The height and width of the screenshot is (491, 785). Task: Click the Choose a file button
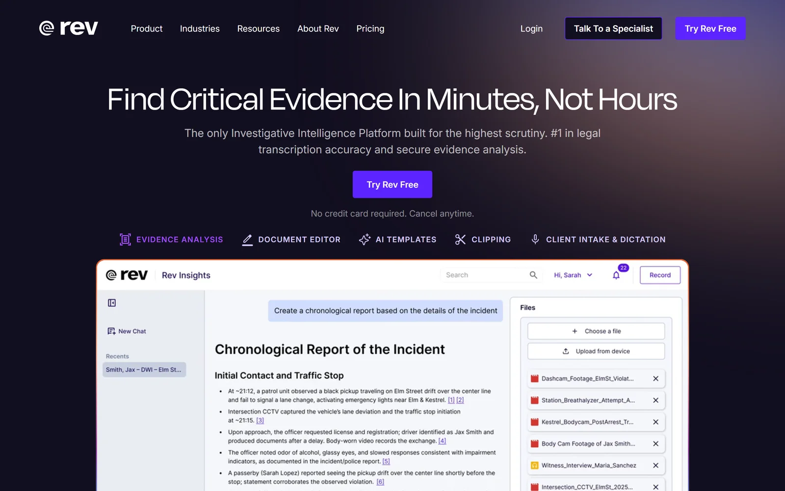click(x=596, y=331)
